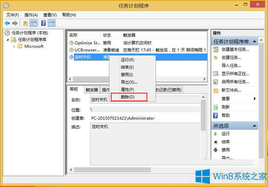Click the icon next to 启用所有任务
The image size is (268, 187).
[x=216, y=82]
